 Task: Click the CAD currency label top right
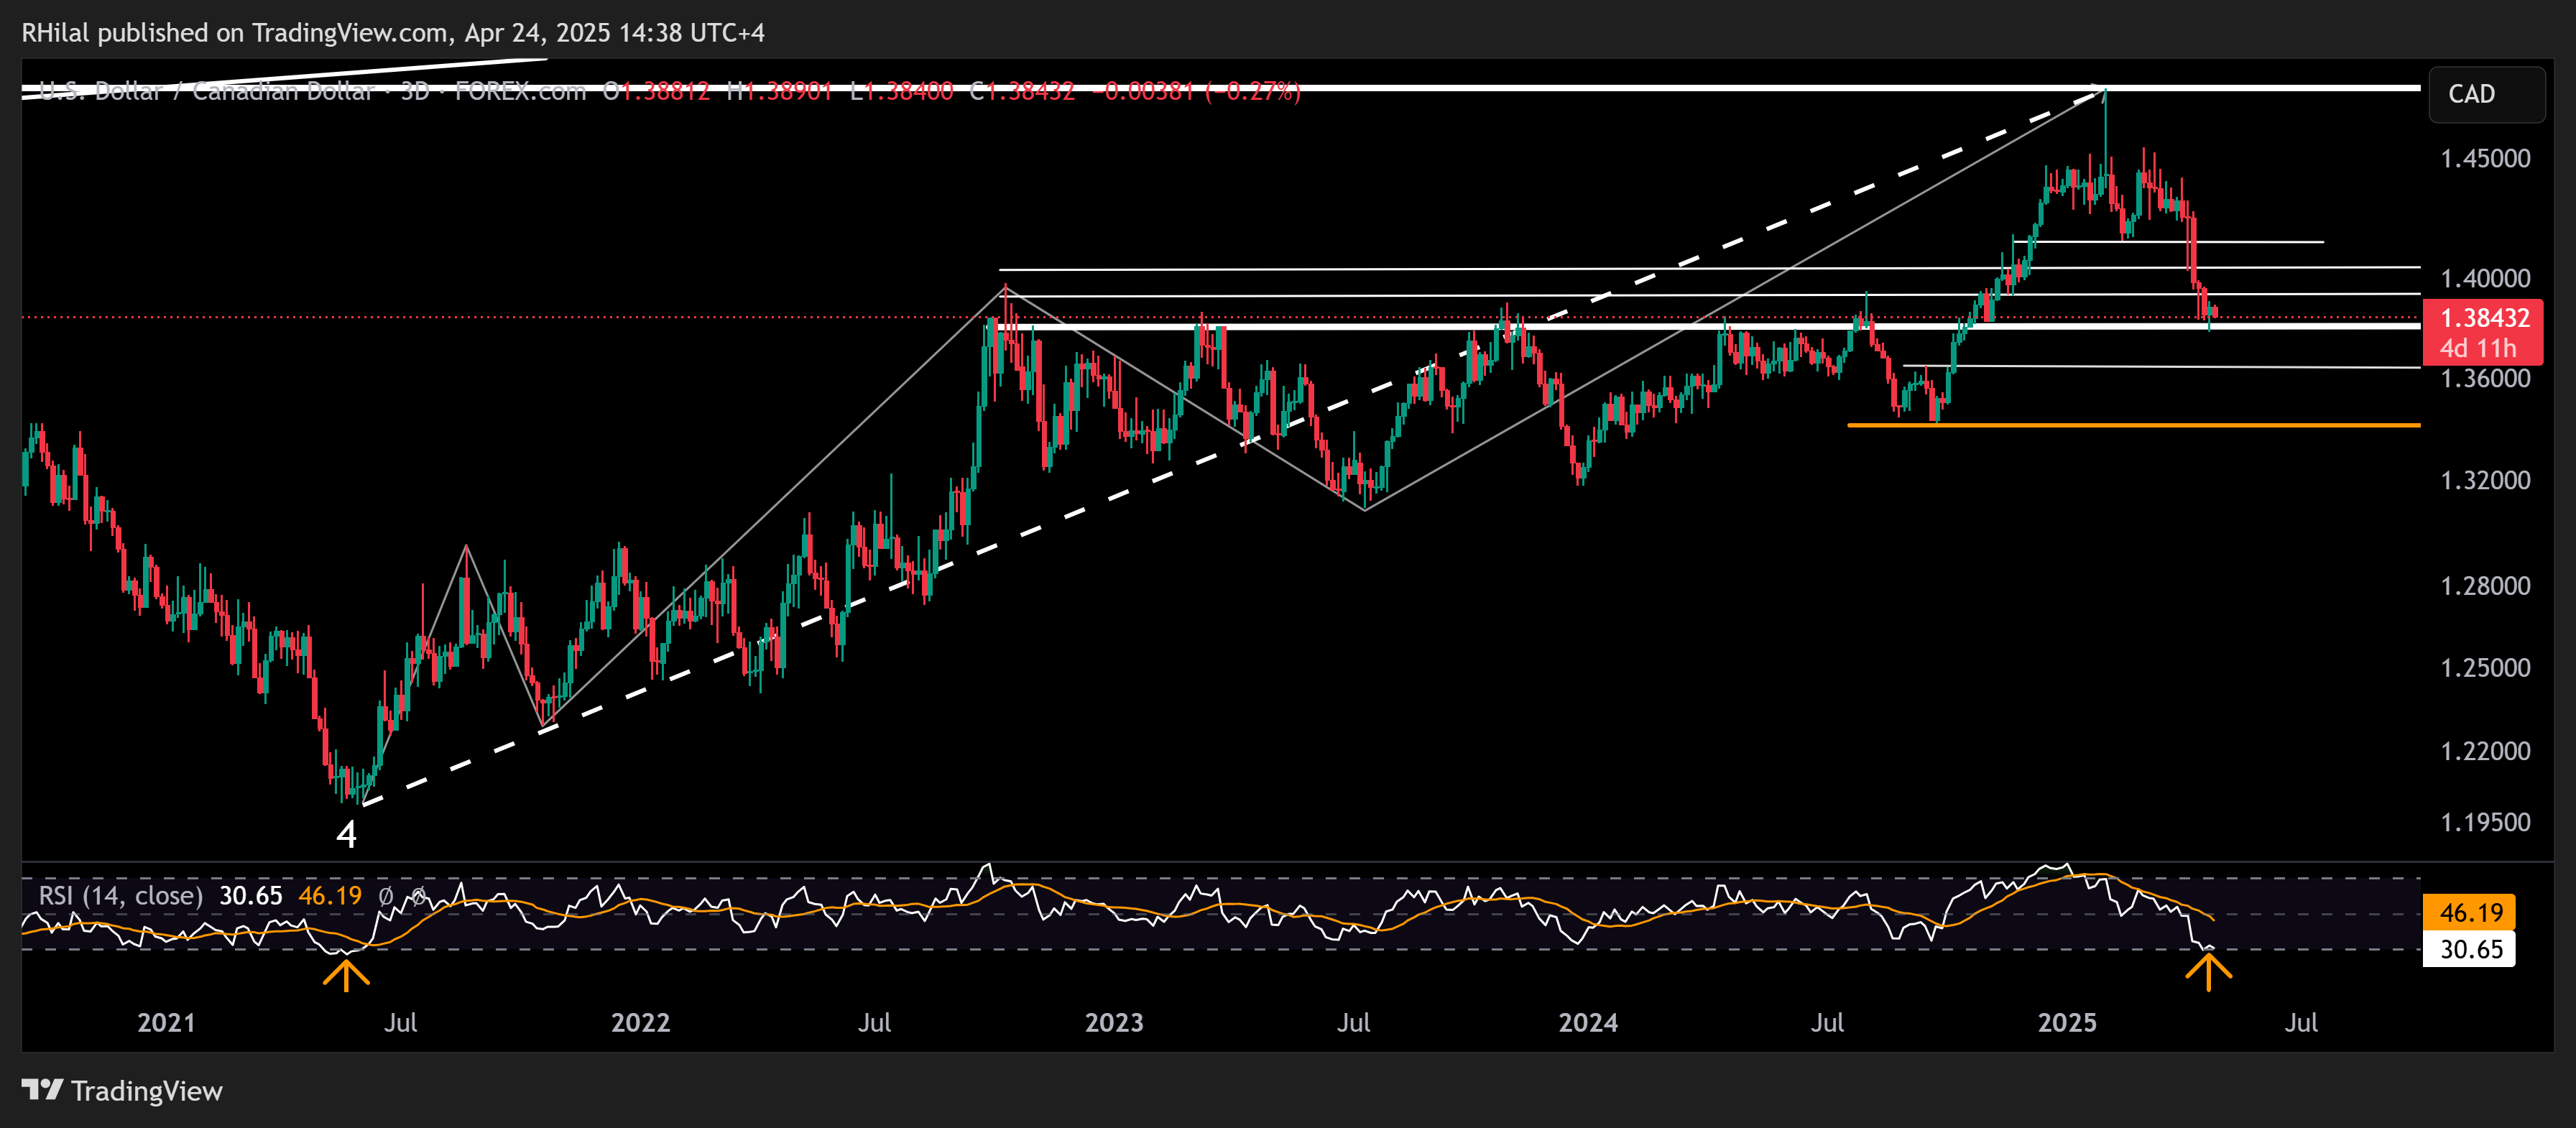[2488, 94]
